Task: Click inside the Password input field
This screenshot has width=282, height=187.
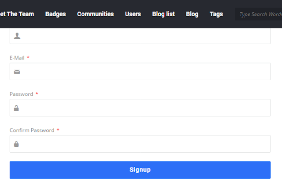Action: click(x=140, y=108)
